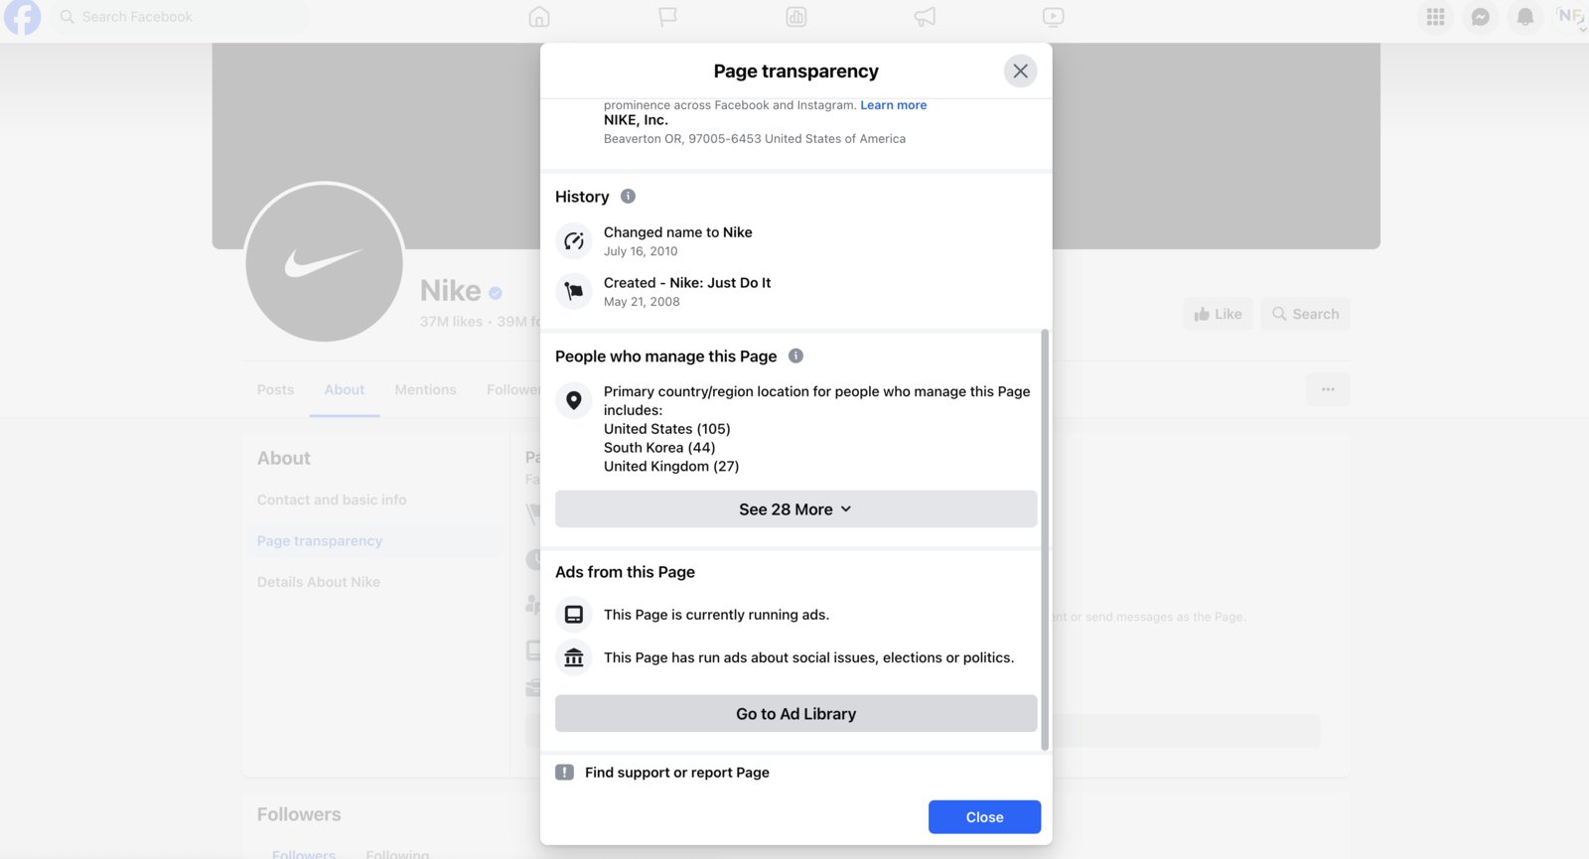
Task: Click the dialog's vertical scrollbar
Action: (x=1044, y=540)
